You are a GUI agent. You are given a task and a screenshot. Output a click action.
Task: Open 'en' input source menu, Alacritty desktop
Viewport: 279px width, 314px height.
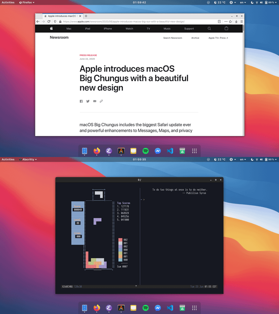click(x=243, y=160)
